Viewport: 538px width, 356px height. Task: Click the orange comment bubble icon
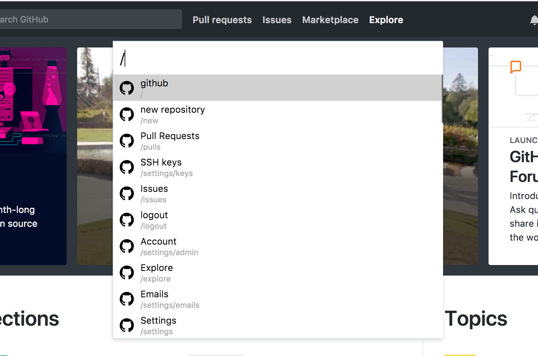point(516,67)
